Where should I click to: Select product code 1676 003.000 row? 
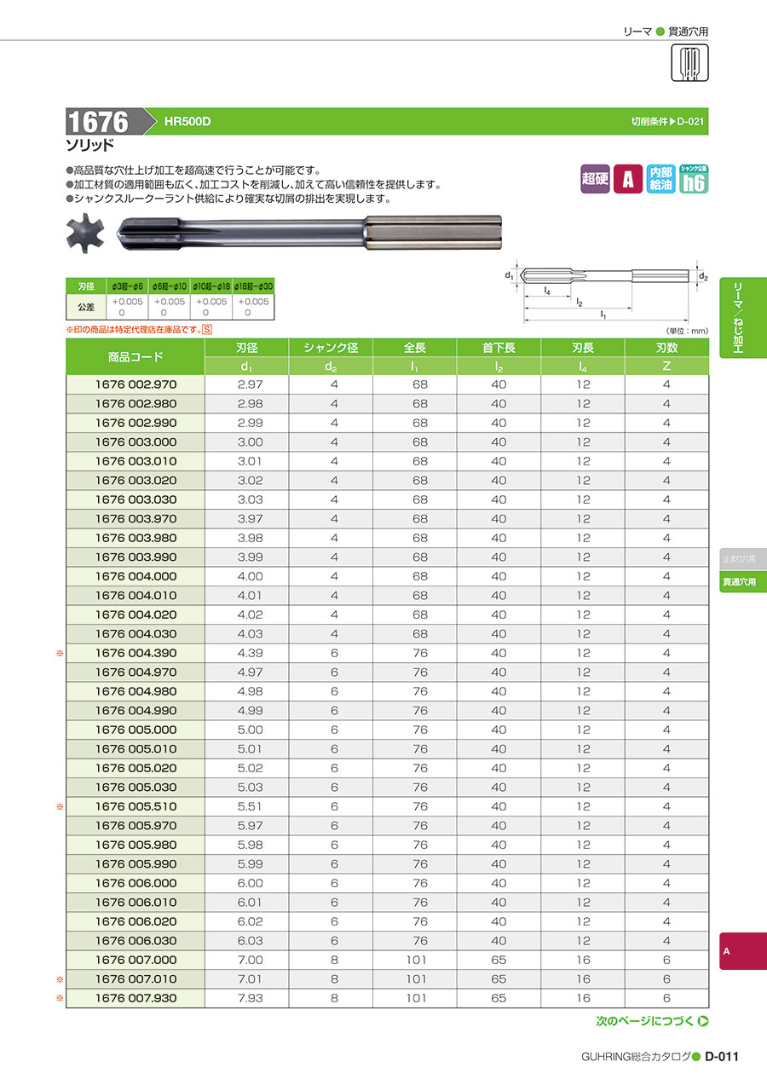point(388,442)
